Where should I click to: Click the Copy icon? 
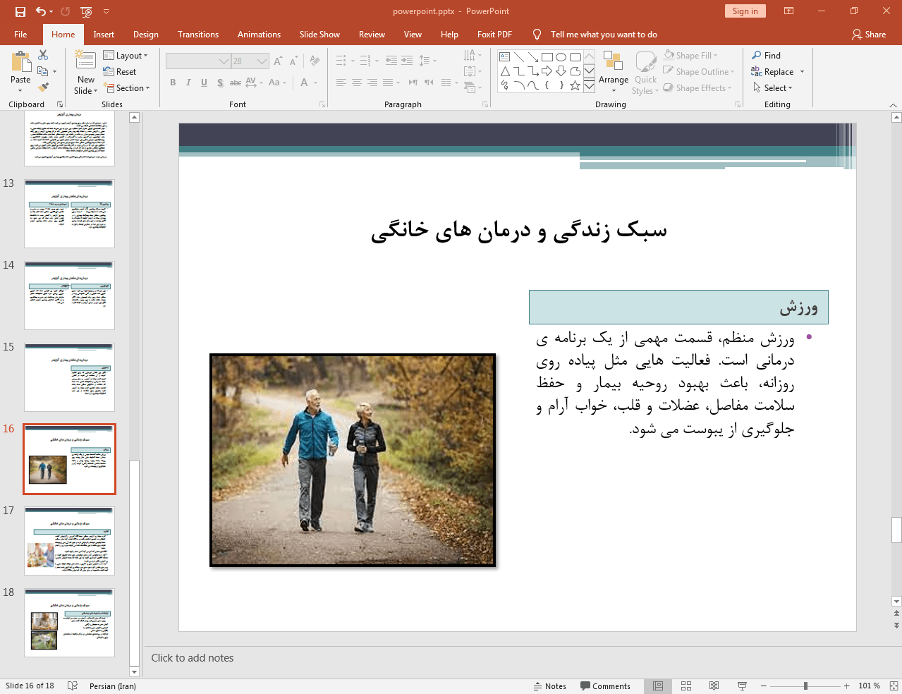click(43, 71)
